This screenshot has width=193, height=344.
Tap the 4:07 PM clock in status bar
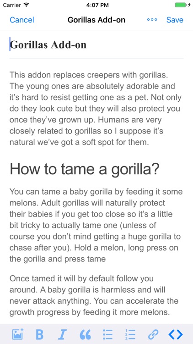coord(97,5)
